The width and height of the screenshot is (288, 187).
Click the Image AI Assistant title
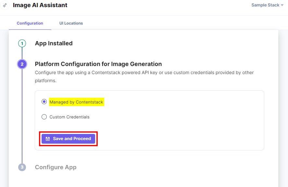40,5
